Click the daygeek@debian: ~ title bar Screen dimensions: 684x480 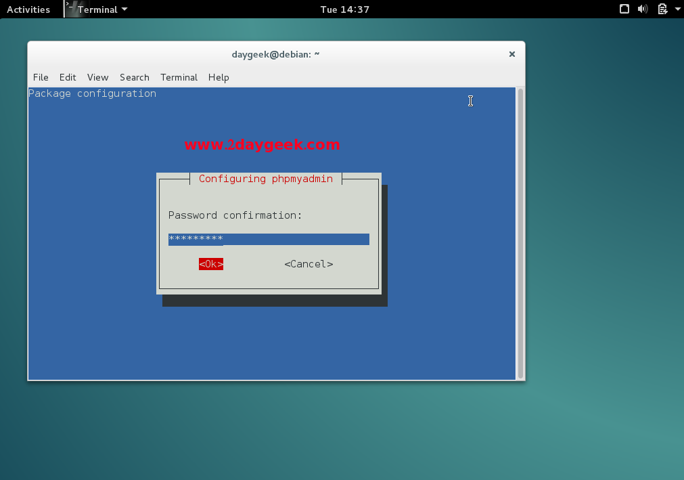275,54
